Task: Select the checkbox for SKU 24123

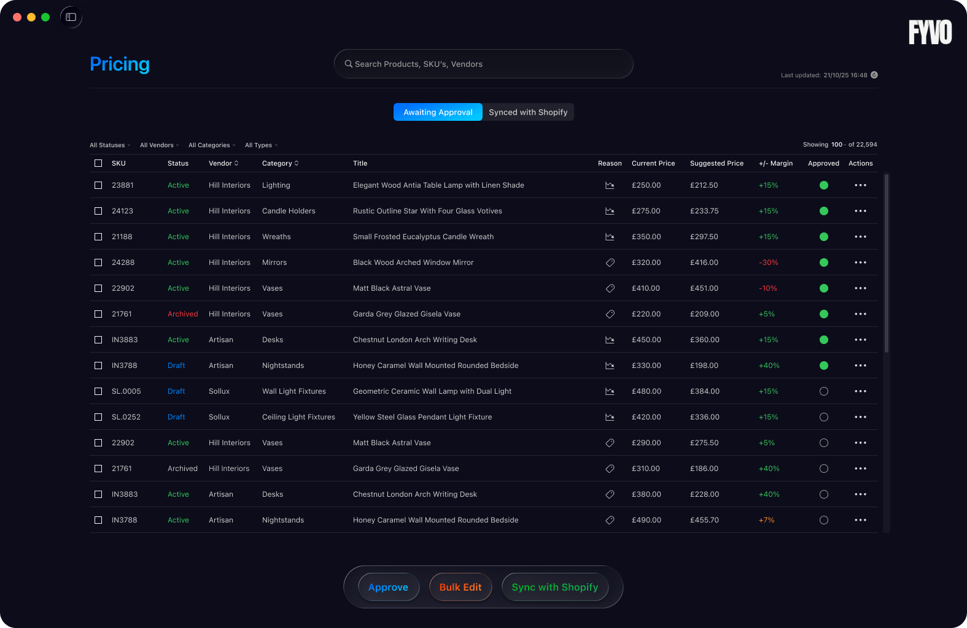Action: [98, 211]
